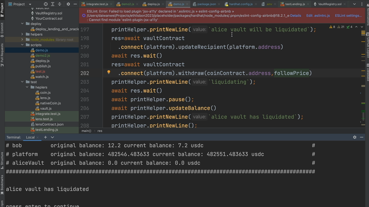Select the Local terminal tab
The width and height of the screenshot is (369, 207).
tap(30, 137)
